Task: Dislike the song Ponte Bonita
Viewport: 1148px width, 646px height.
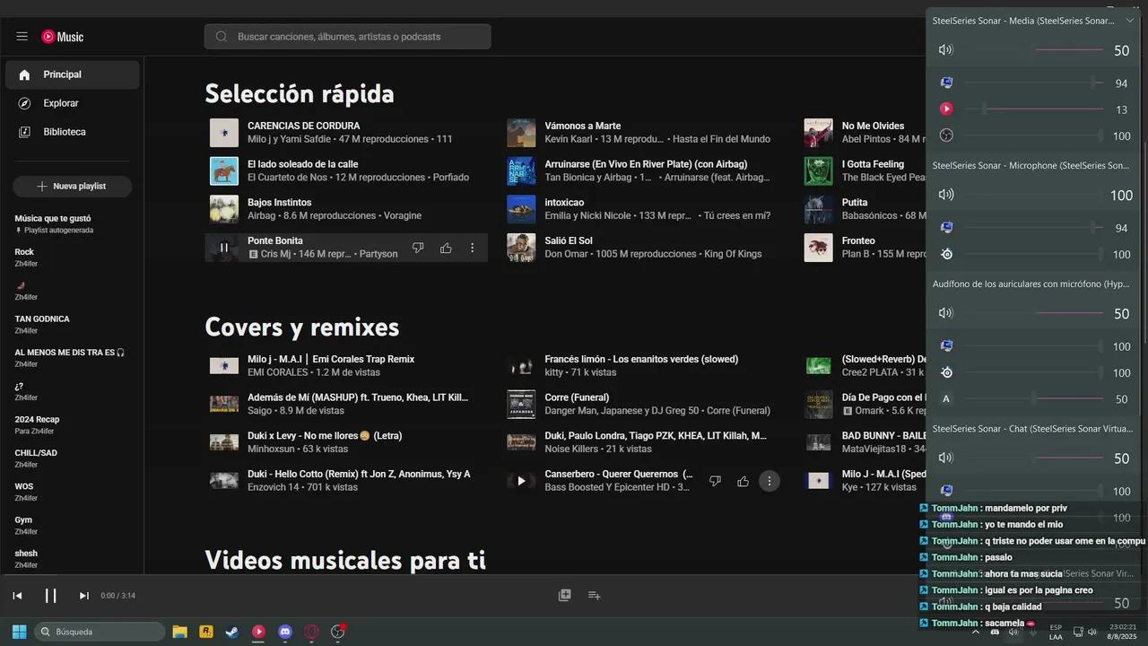Action: [418, 248]
